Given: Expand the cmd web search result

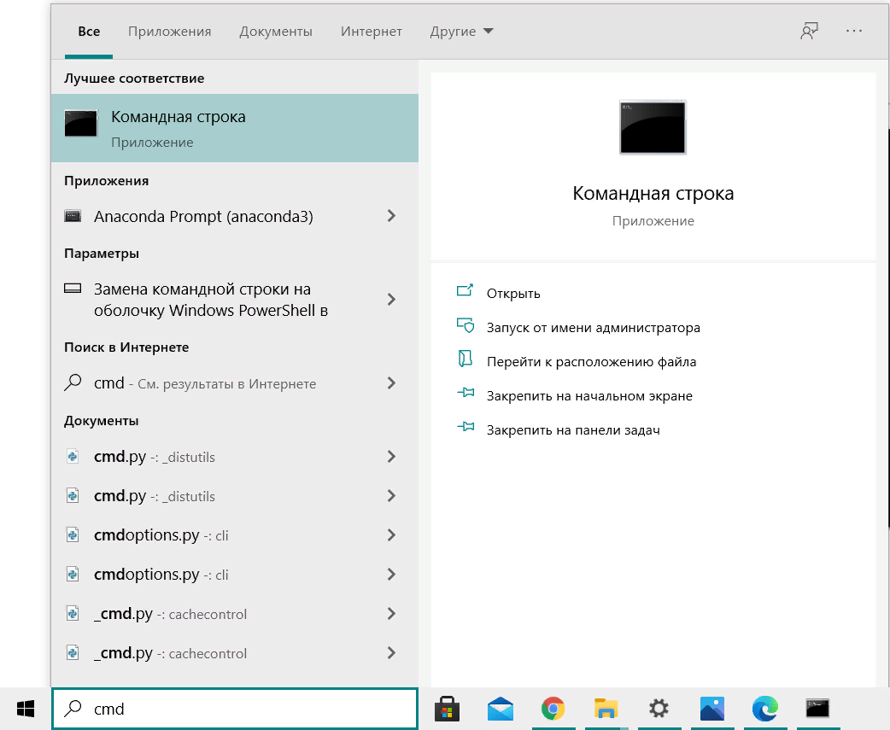Looking at the screenshot, I should tap(391, 383).
